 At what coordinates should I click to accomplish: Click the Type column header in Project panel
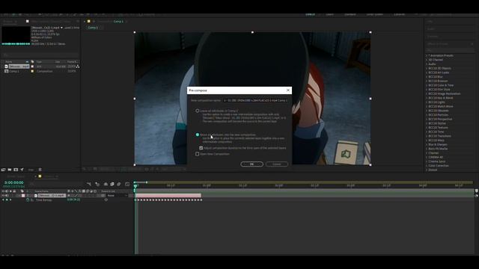[x=39, y=62]
